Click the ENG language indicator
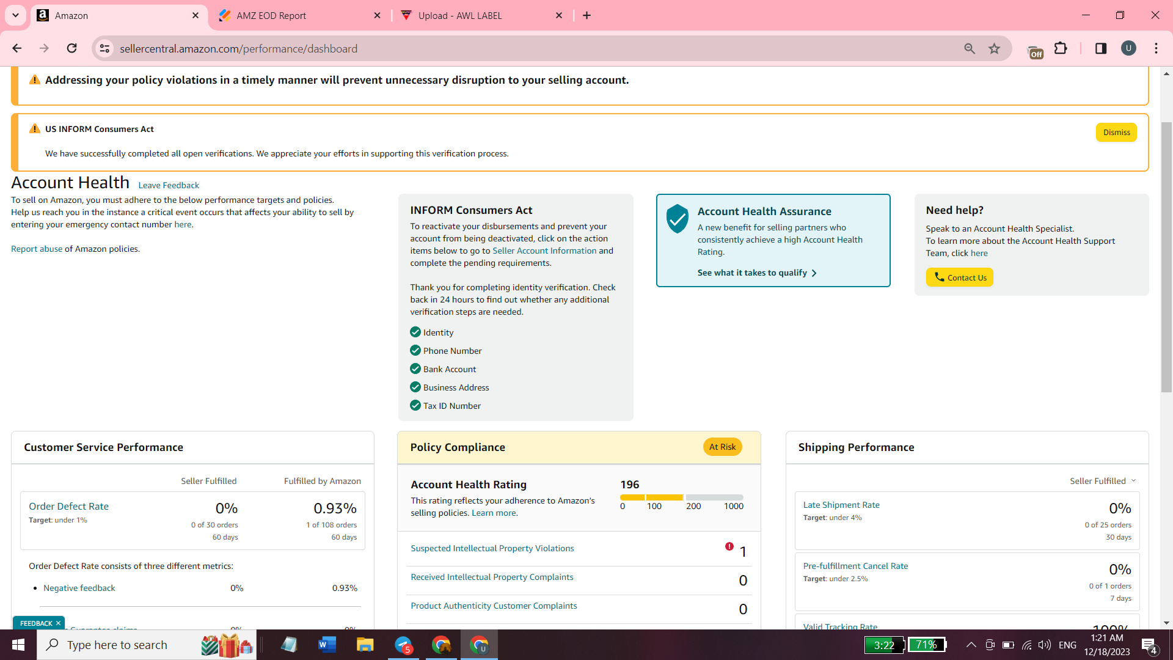The width and height of the screenshot is (1173, 660). [x=1067, y=645]
